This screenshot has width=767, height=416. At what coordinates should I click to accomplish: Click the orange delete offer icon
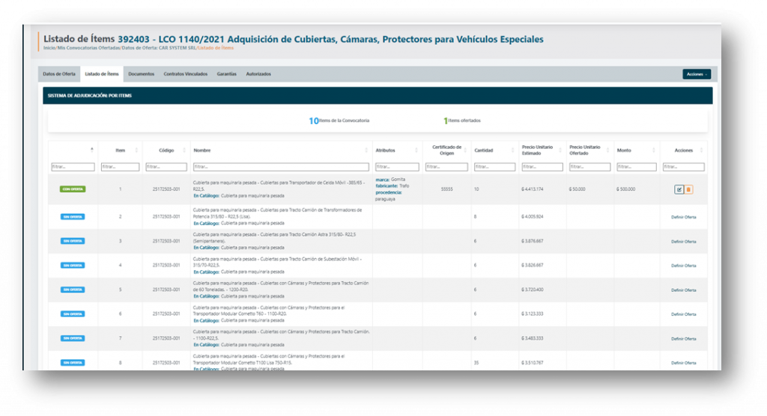pyautogui.click(x=688, y=189)
